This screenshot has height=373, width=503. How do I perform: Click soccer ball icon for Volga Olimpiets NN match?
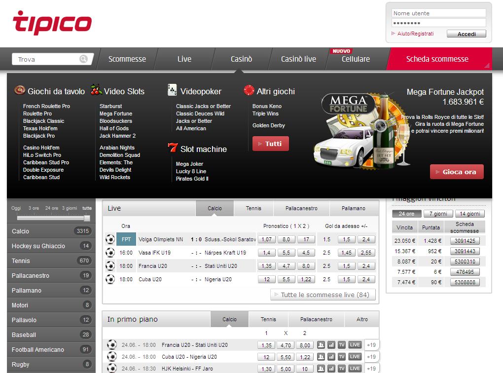tap(110, 239)
